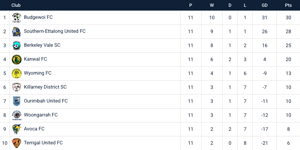Select the Kanwal FC club name
The image size is (300, 150).
pos(36,59)
